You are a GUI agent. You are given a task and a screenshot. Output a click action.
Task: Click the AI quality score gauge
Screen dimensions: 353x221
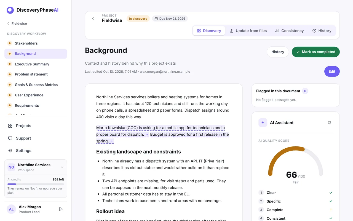coord(296,162)
